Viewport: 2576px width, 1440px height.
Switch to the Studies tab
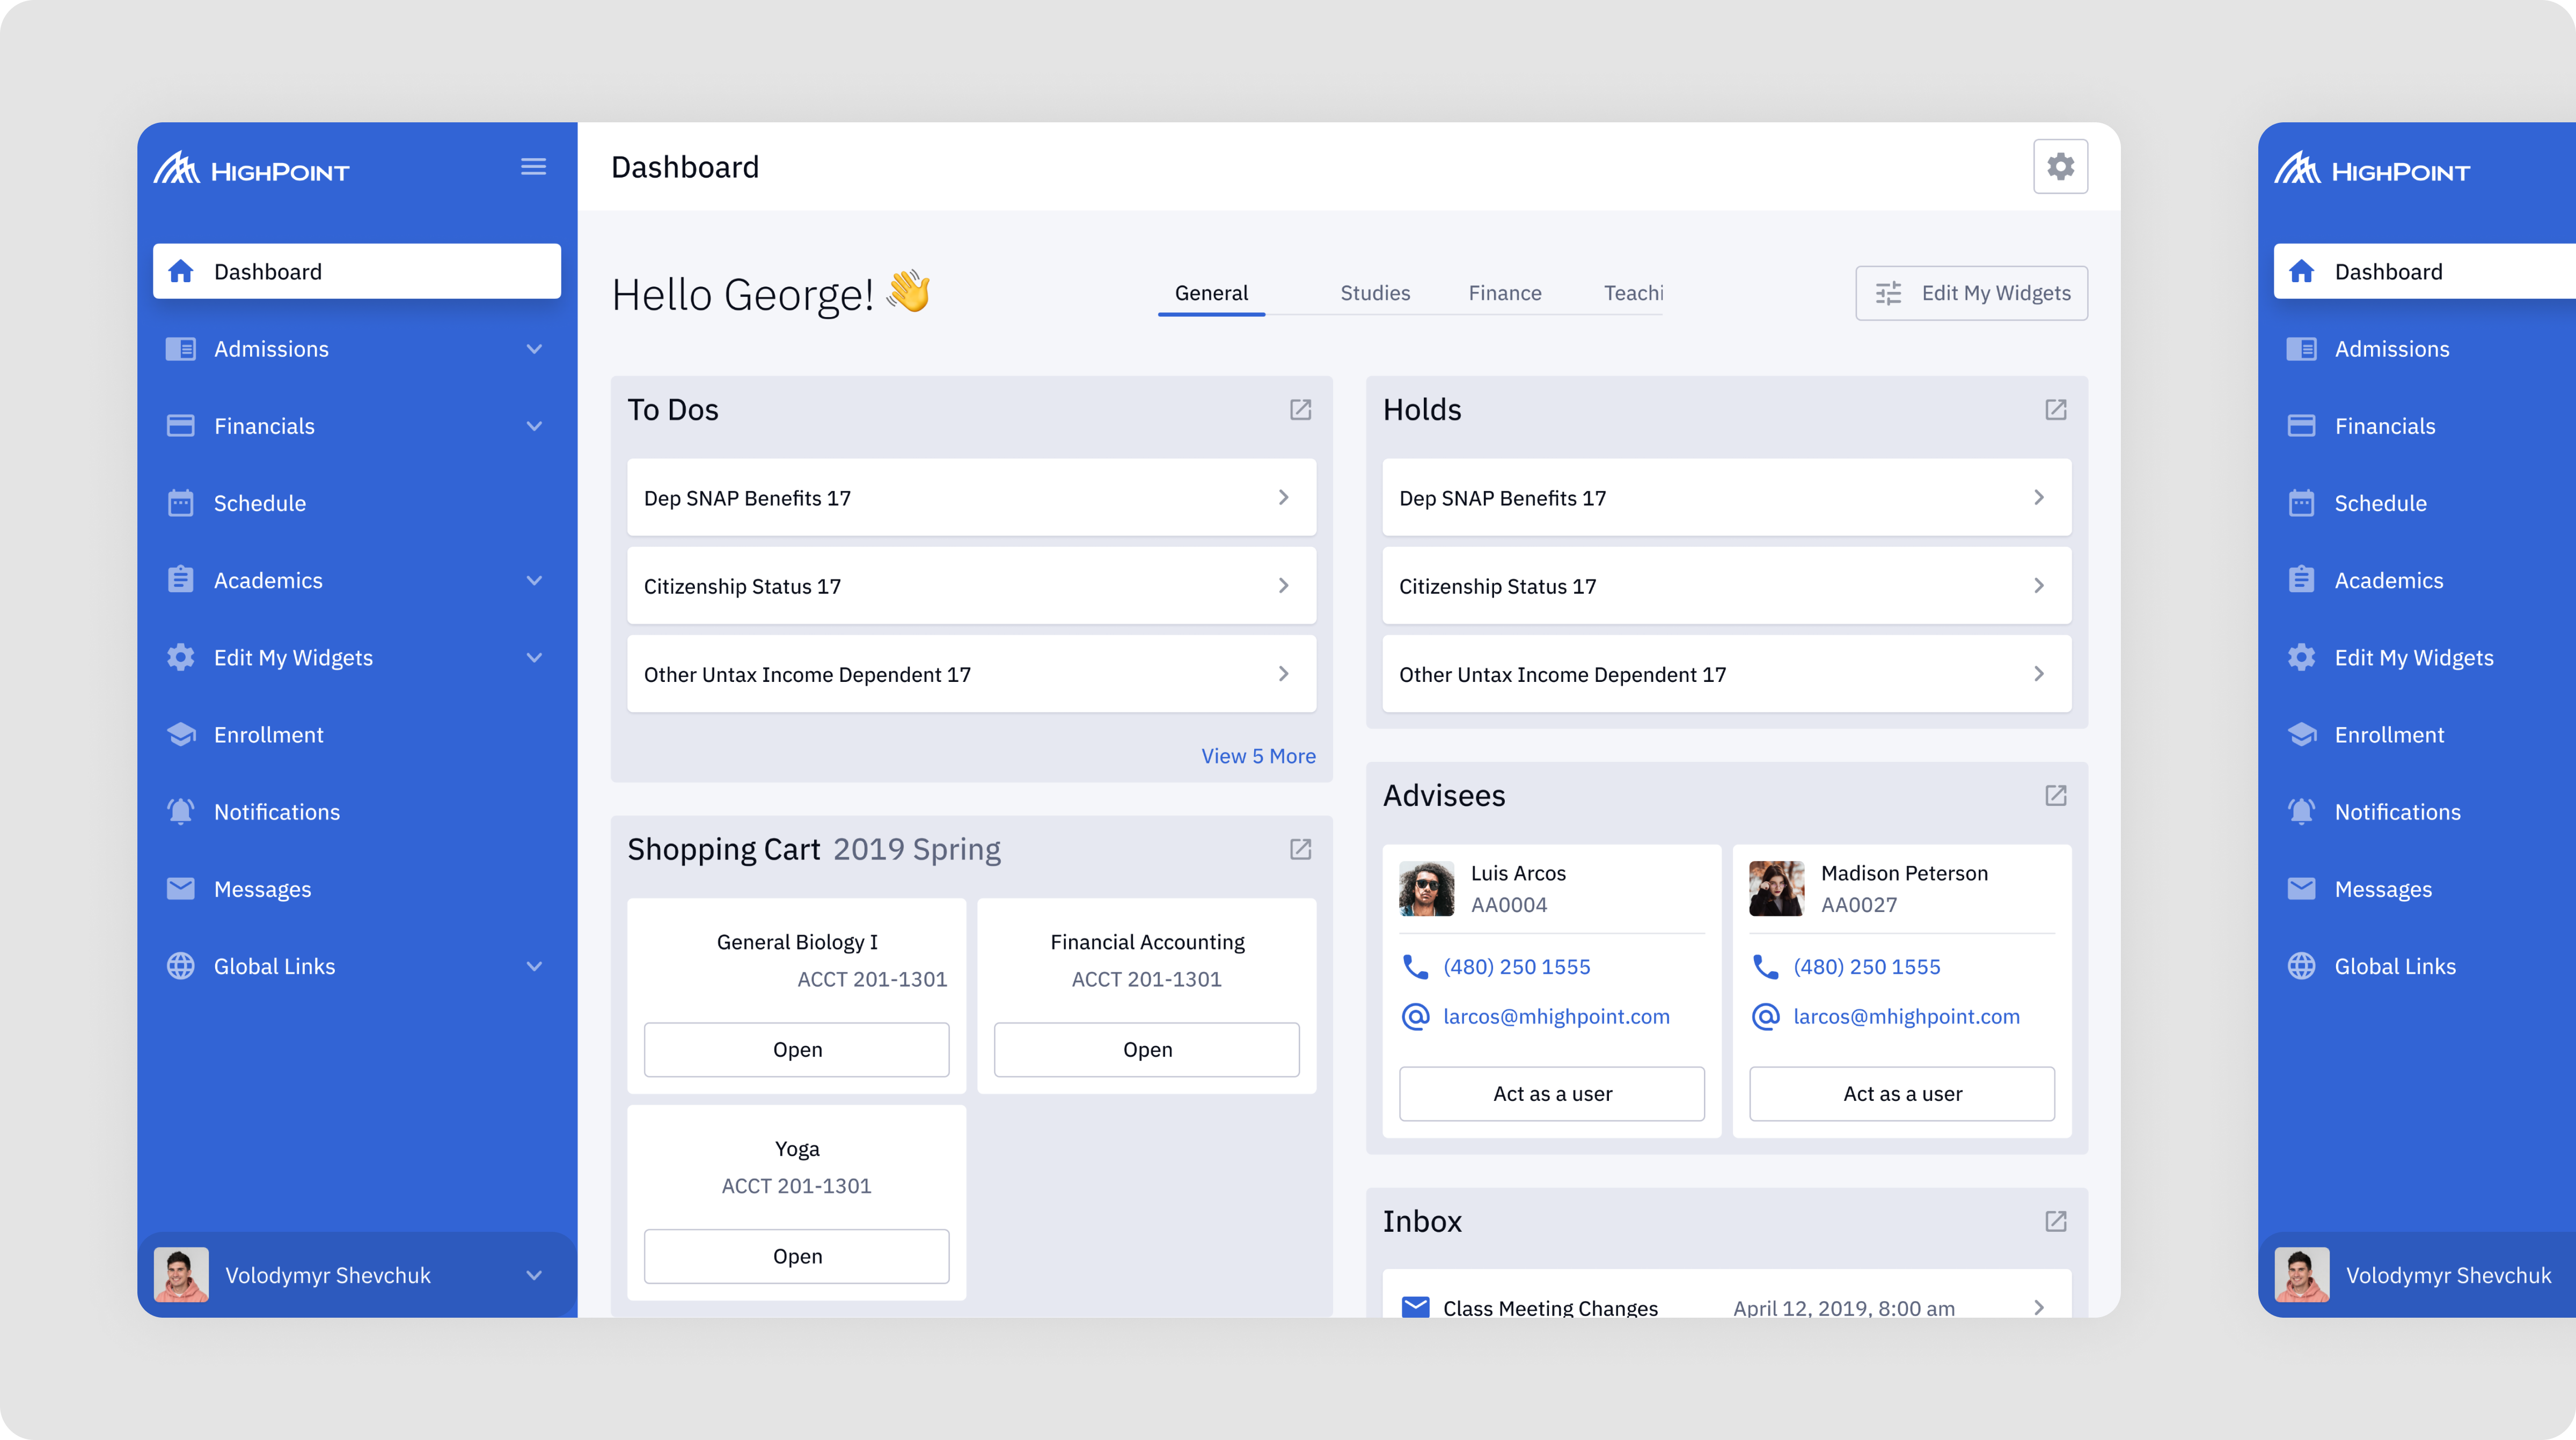[1375, 293]
